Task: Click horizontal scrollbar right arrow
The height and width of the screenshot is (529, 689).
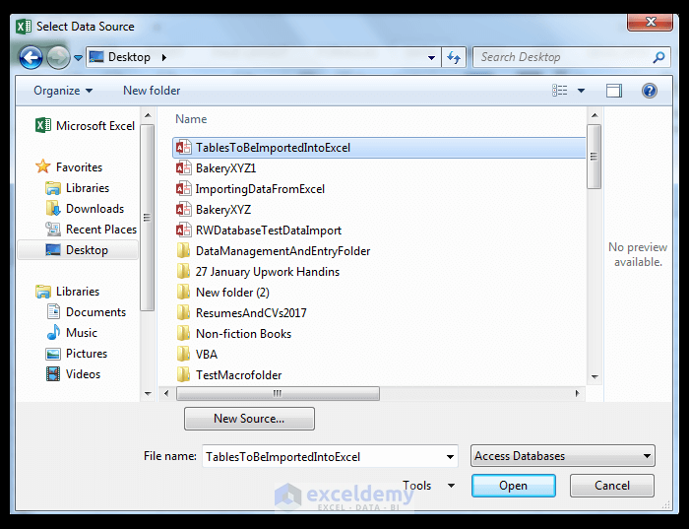Action: (x=577, y=393)
